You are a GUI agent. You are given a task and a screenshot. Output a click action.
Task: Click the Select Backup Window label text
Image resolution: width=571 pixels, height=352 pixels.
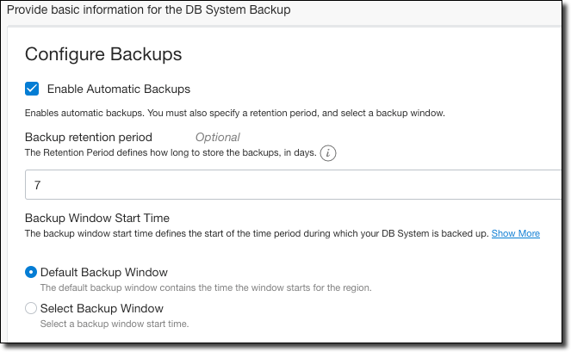click(102, 308)
